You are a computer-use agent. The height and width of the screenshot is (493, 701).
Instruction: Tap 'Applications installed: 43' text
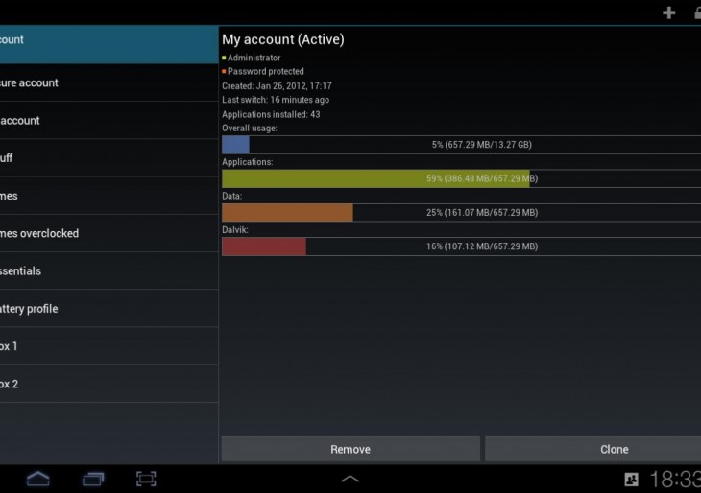pyautogui.click(x=271, y=114)
